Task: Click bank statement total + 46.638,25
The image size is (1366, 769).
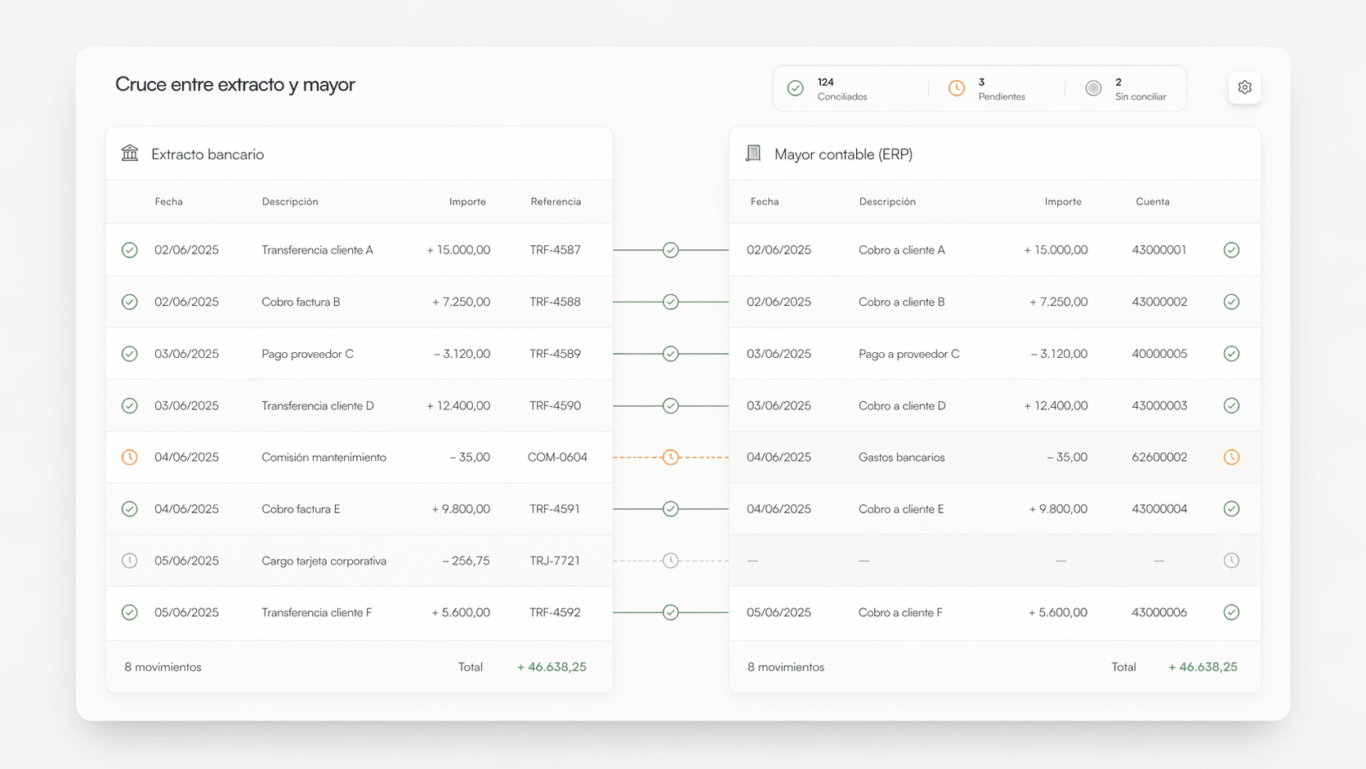Action: coord(551,667)
